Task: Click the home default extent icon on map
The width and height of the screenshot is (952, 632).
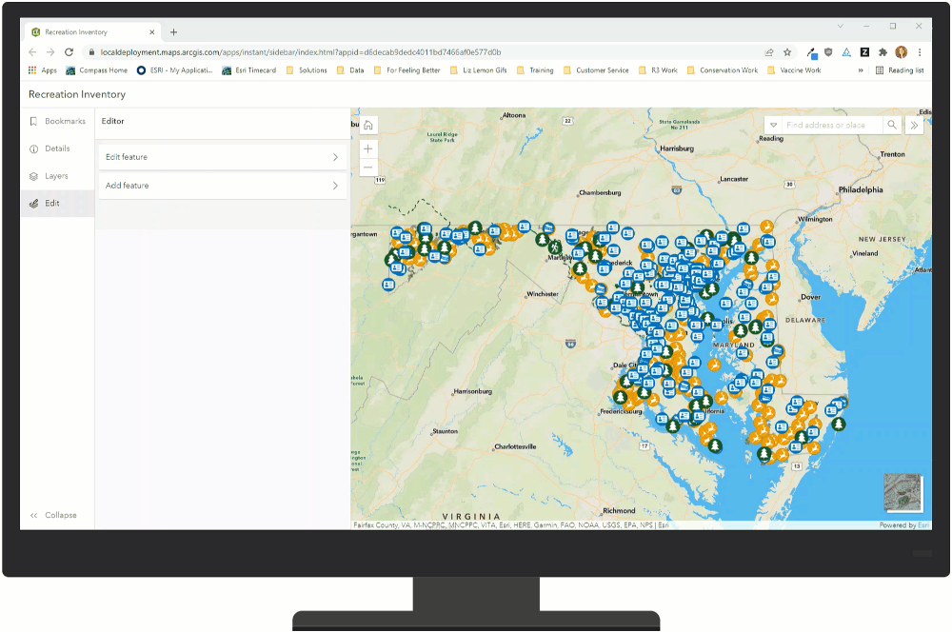Action: 367,125
